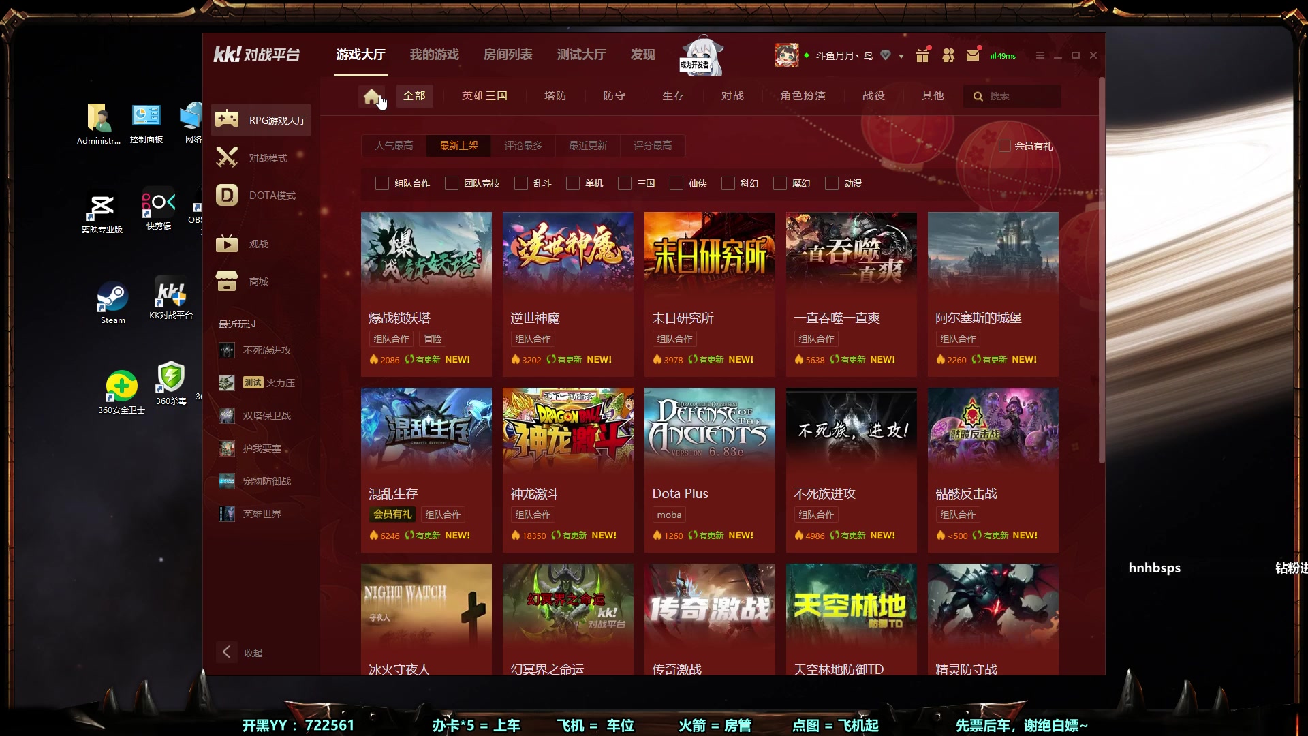Check the 三国 filter checkbox

[x=625, y=183]
